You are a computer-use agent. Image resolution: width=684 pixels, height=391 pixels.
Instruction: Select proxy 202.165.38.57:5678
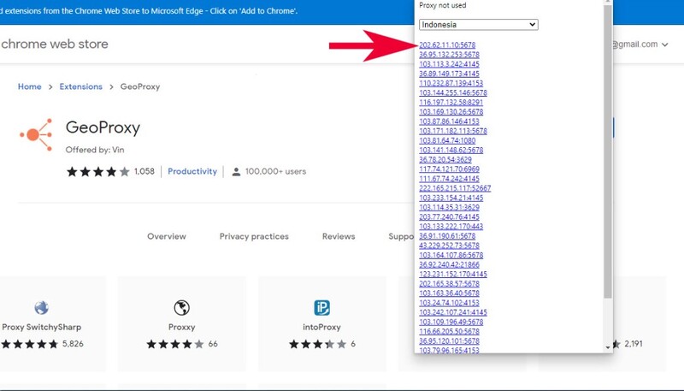point(449,284)
